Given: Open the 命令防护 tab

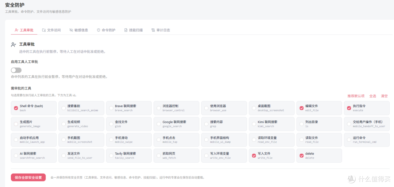Looking at the screenshot, I should tap(106, 30).
